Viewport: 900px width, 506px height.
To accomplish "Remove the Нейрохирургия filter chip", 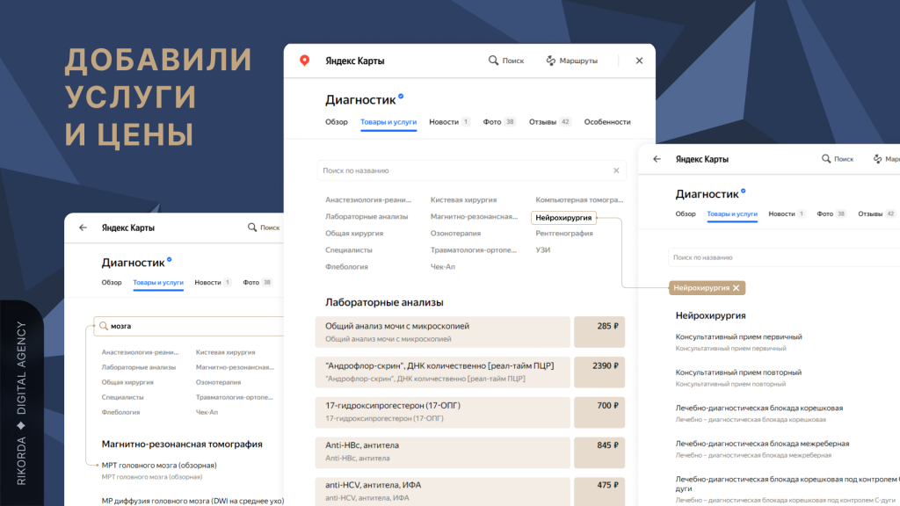I will coord(736,288).
